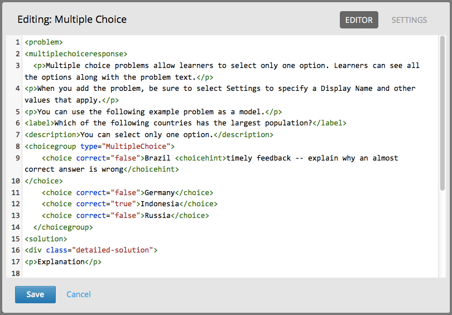452x315 pixels.
Task: Place cursor on the opening problem tag
Action: coord(44,42)
